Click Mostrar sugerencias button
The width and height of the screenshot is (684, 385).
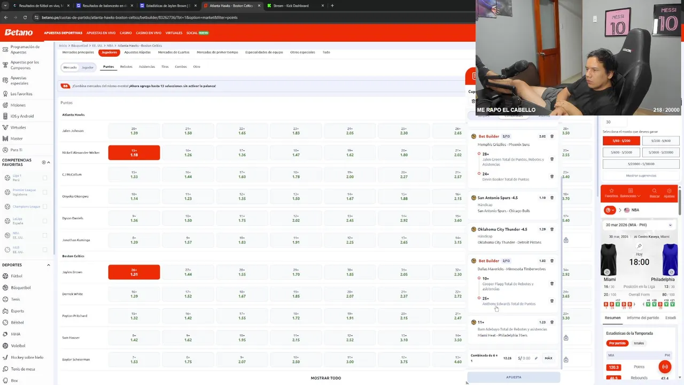point(641,175)
